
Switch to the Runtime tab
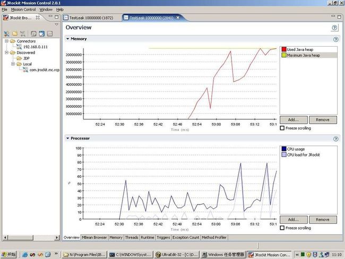[148, 237]
